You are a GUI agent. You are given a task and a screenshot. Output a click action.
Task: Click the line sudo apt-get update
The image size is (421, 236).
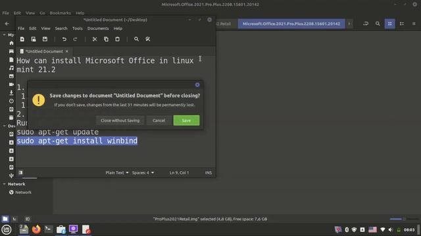coord(58,132)
